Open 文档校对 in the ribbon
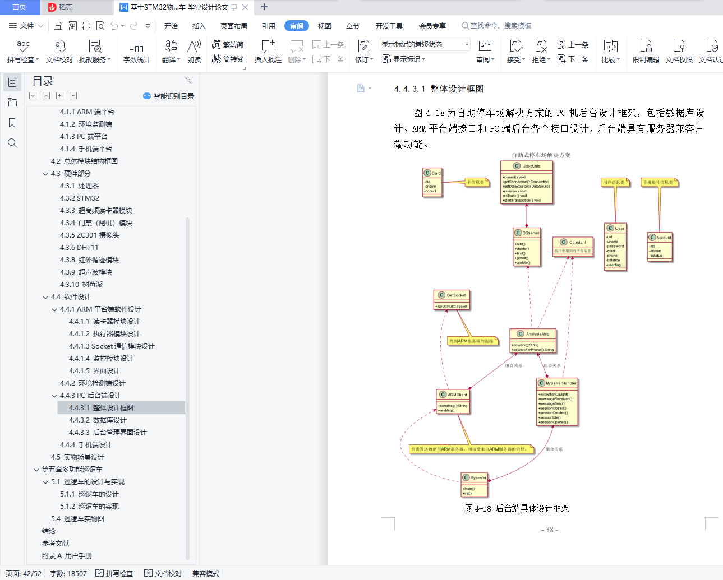 pos(59,51)
